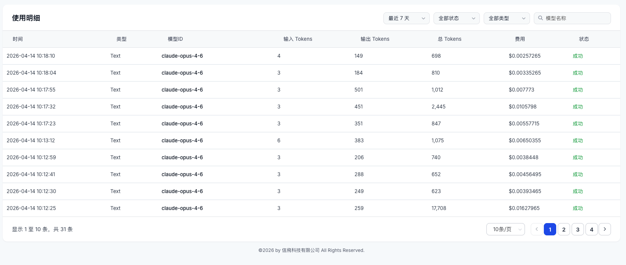626x265 pixels.
Task: Click Text type in the 10:12:41 row
Action: [x=115, y=175]
